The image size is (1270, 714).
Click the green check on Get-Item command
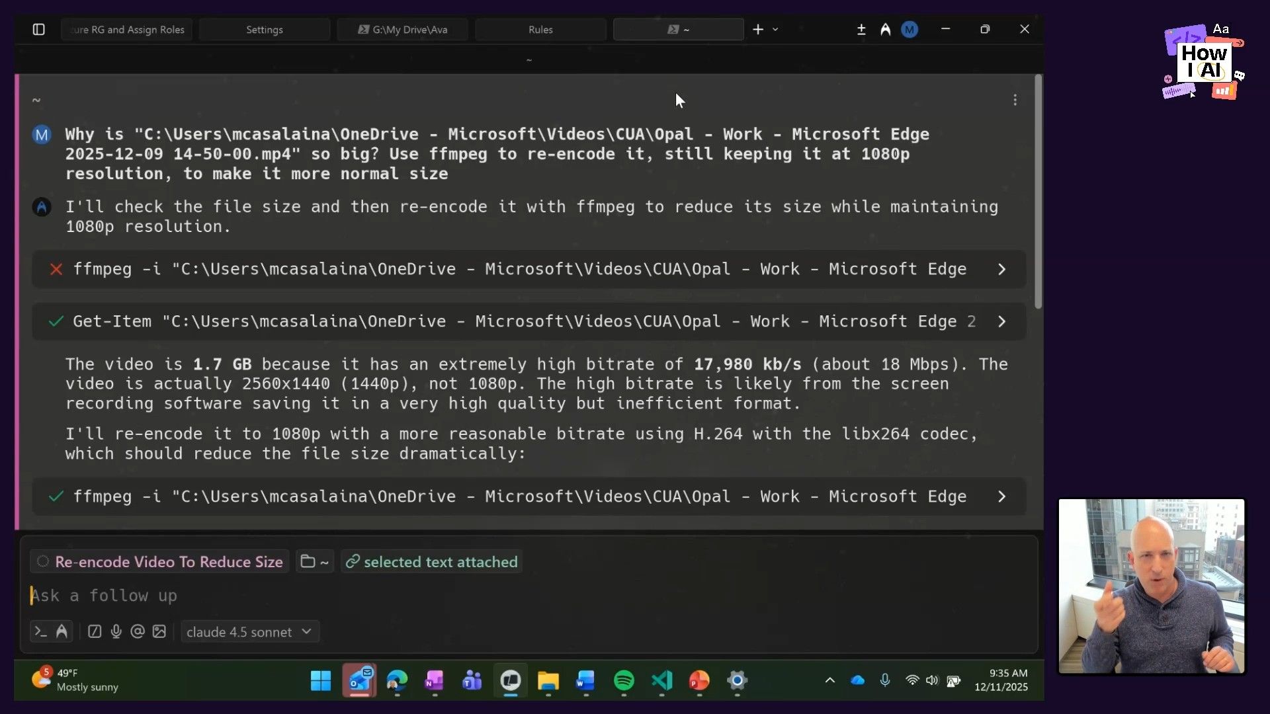coord(56,321)
